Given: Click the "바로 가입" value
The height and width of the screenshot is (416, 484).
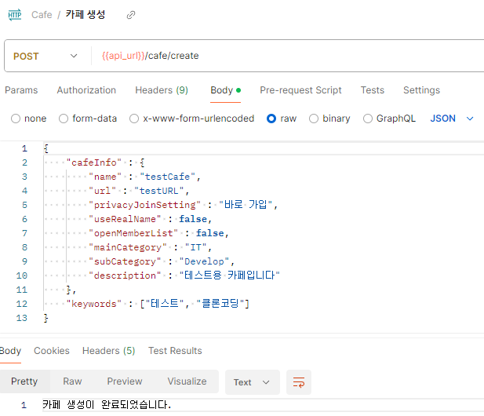Looking at the screenshot, I should click(246, 205).
